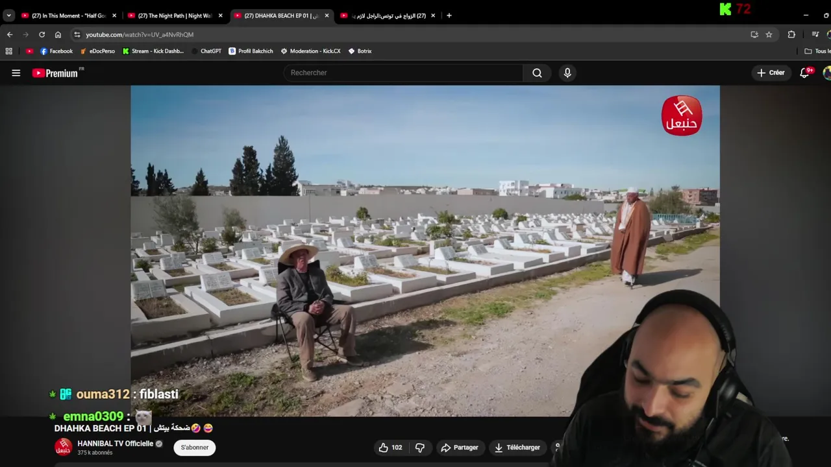Open the 'Tous les' favorites folder
Image resolution: width=831 pixels, height=467 pixels.
(817, 51)
